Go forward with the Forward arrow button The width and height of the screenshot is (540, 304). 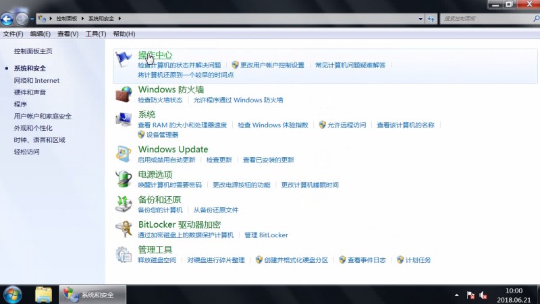click(x=22, y=19)
